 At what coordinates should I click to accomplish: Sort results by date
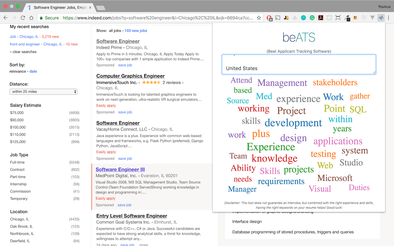pos(33,71)
